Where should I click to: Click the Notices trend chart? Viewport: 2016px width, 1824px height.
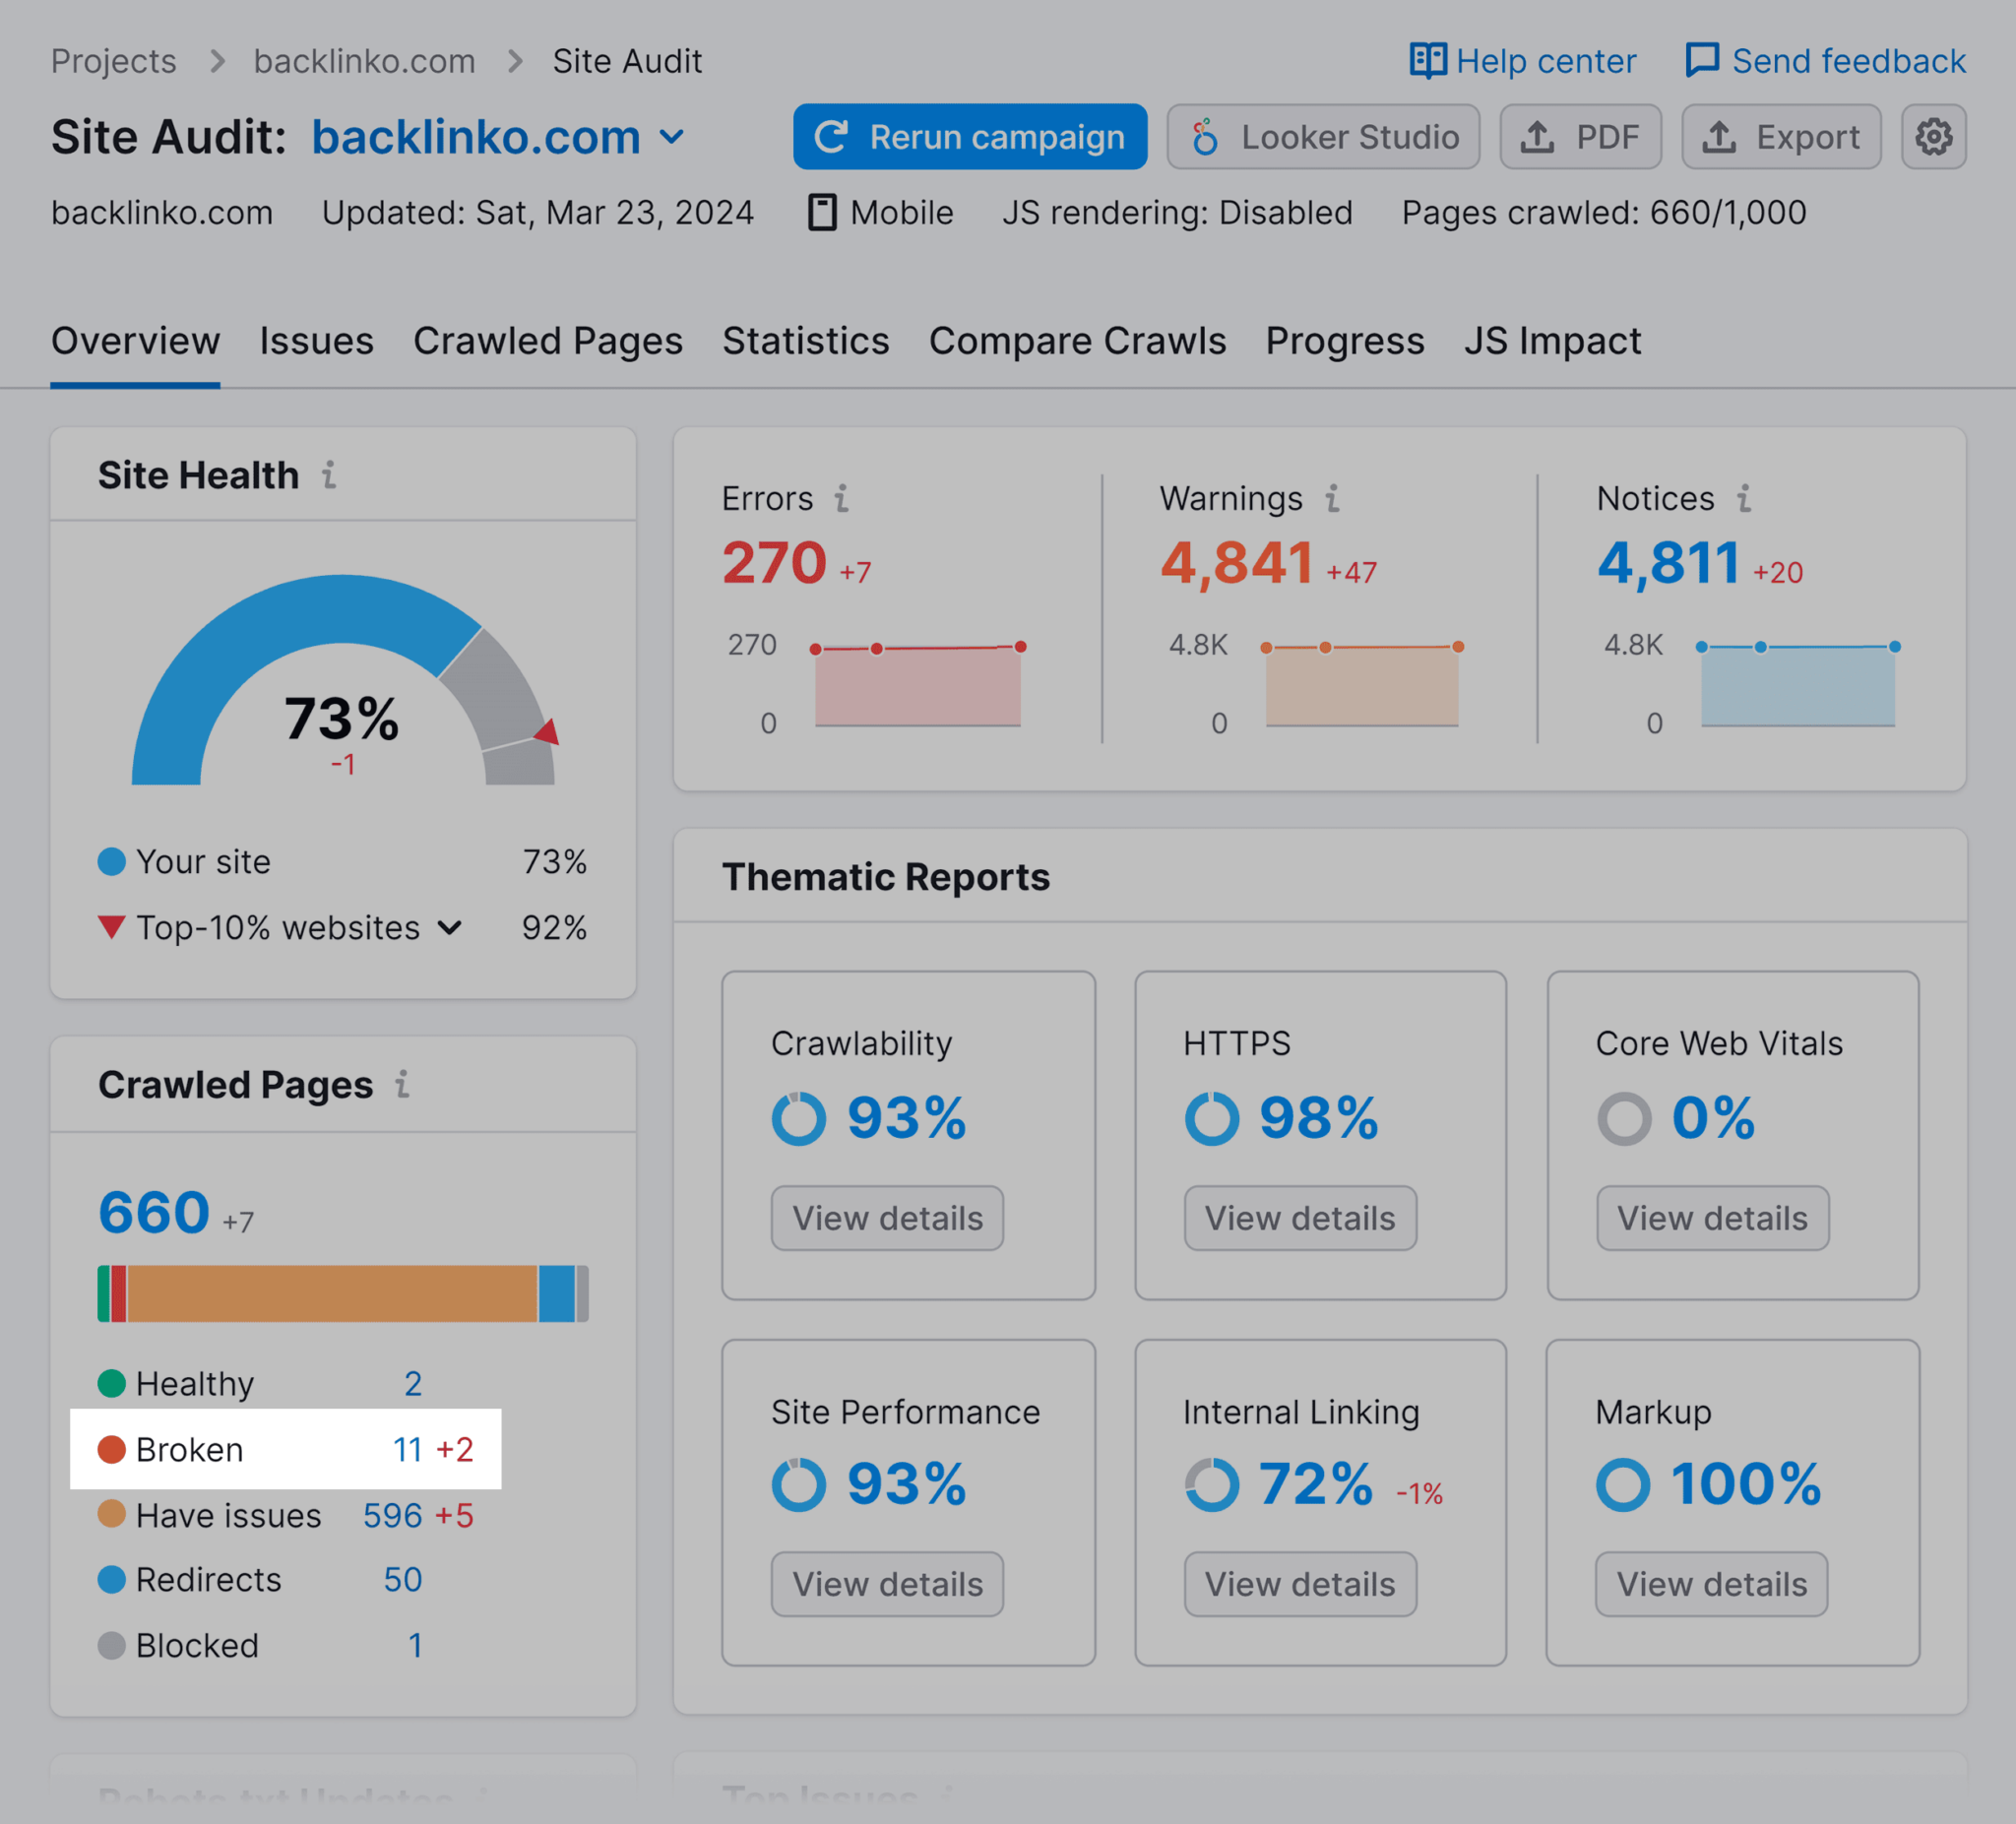click(x=1798, y=684)
